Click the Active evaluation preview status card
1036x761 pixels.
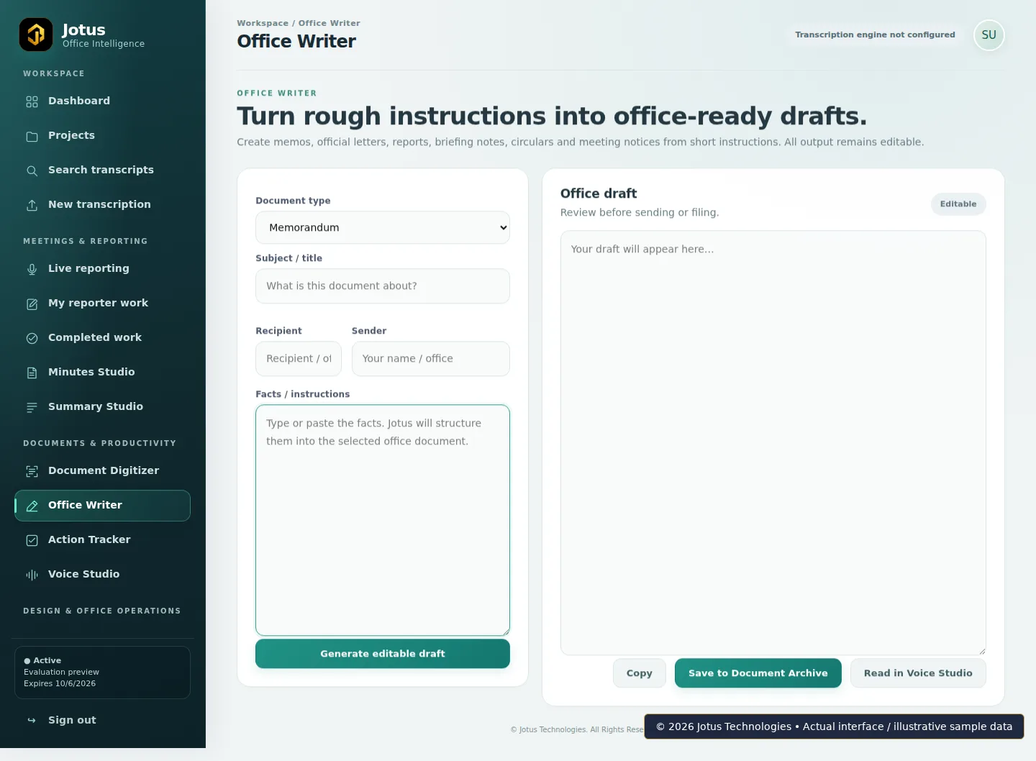[102, 673]
